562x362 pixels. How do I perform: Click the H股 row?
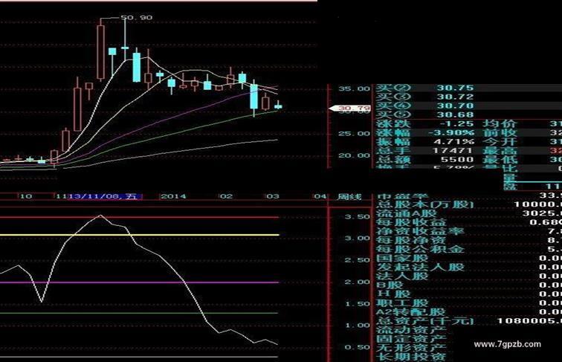tap(468, 294)
